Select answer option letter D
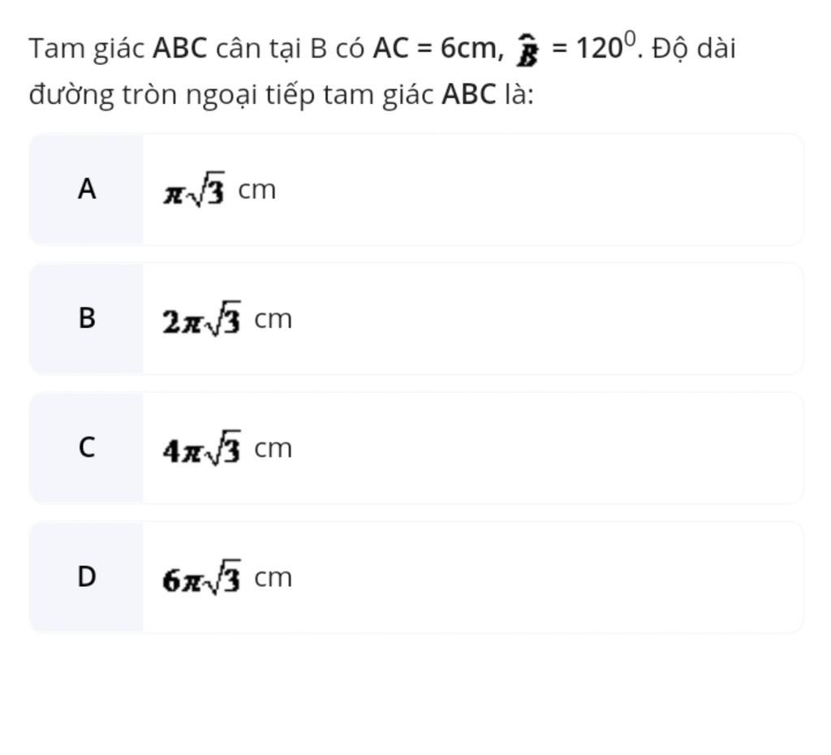The image size is (831, 755). [x=87, y=577]
